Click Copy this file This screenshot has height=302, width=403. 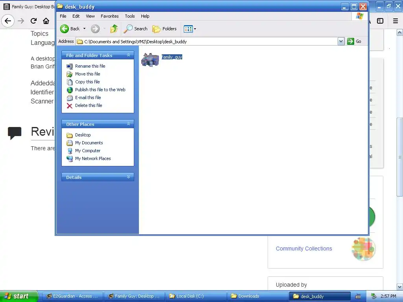tap(87, 82)
